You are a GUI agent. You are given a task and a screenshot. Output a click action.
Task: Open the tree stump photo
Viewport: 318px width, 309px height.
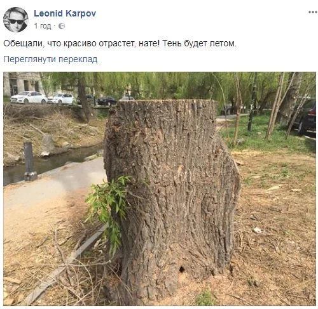coord(160,188)
